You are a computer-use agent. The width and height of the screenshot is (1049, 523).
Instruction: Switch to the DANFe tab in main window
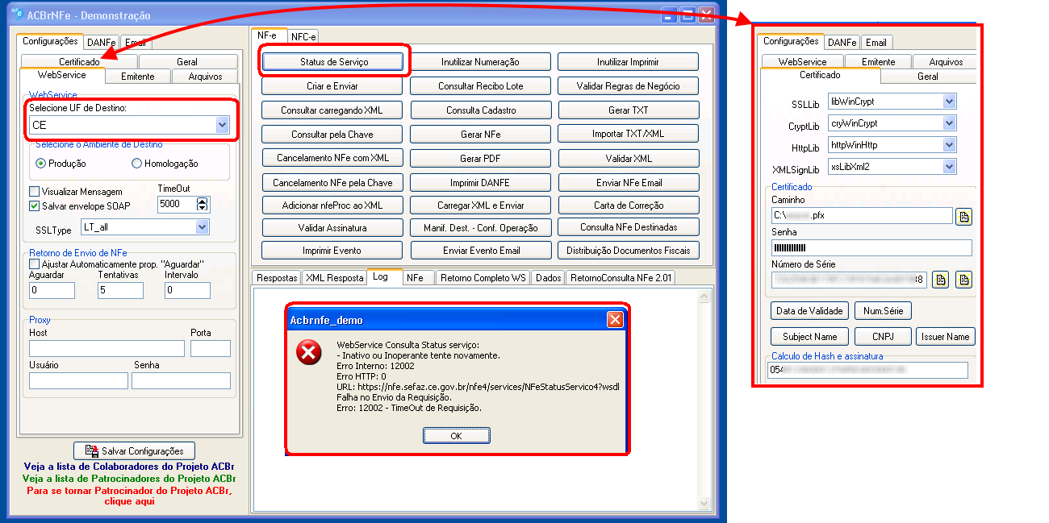102,42
